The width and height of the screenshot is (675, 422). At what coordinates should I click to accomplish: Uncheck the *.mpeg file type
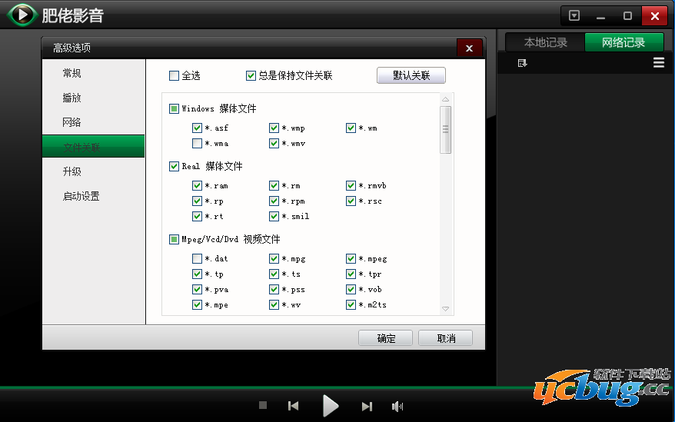pyautogui.click(x=351, y=259)
